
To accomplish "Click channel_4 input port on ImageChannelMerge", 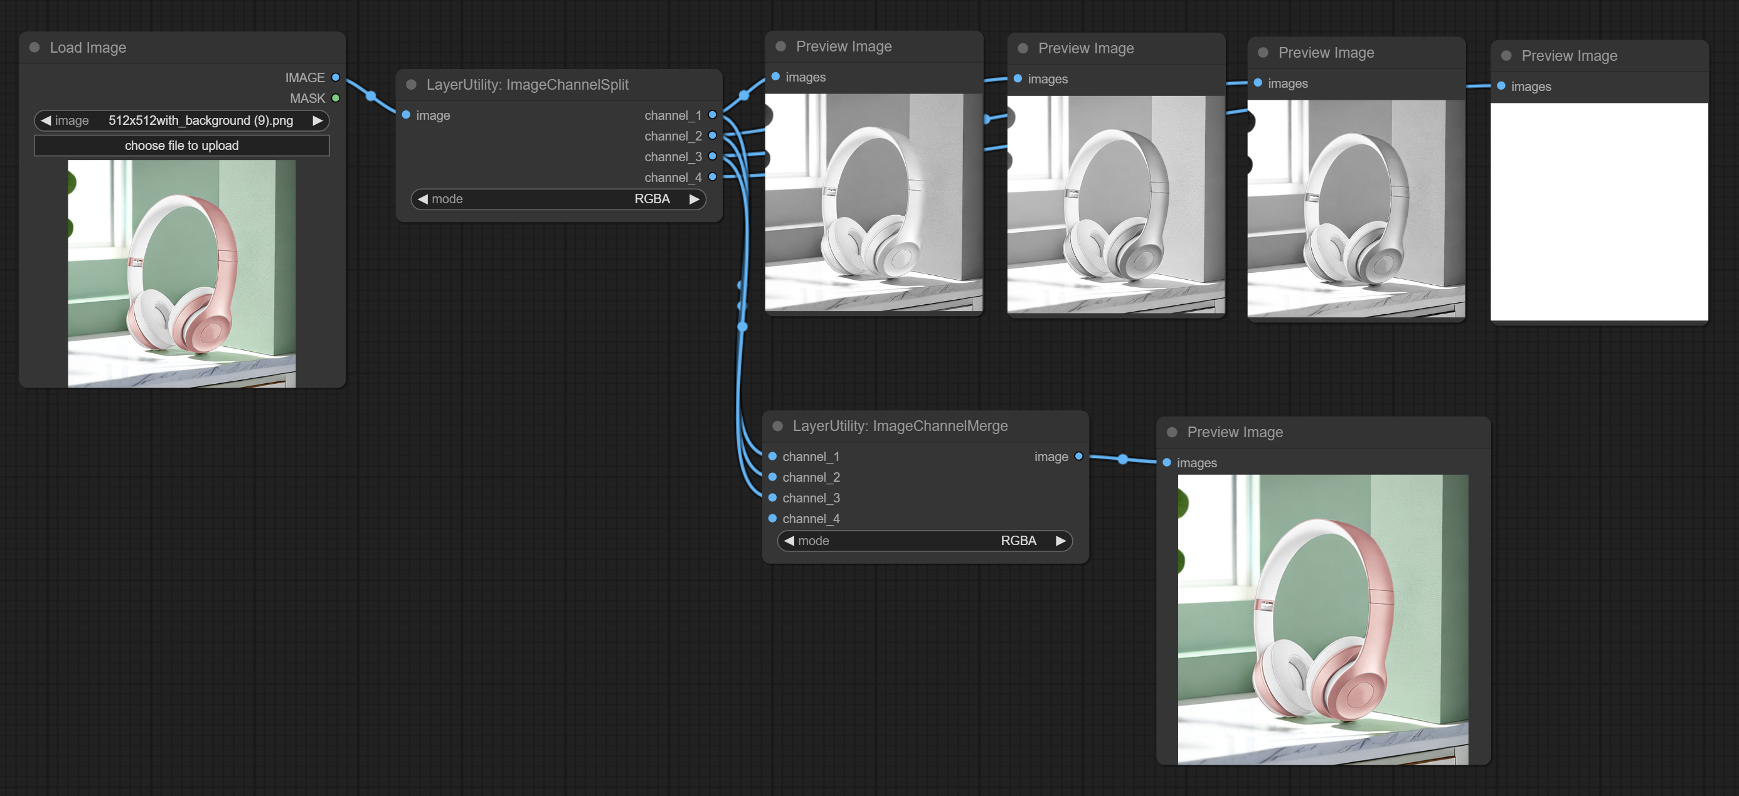I will pyautogui.click(x=773, y=519).
